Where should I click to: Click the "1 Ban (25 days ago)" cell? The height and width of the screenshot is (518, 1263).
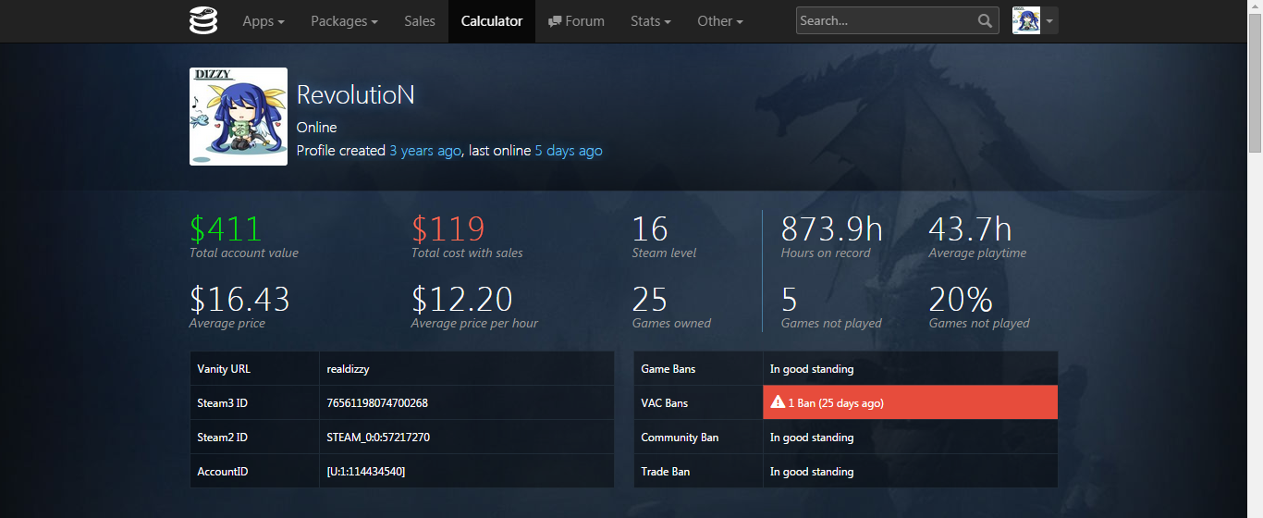(910, 402)
